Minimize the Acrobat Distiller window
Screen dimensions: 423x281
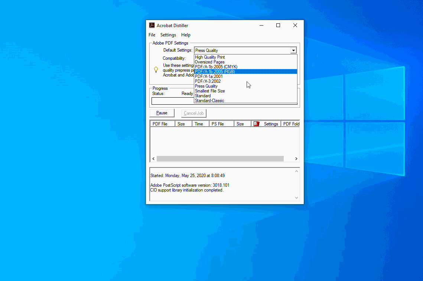pyautogui.click(x=261, y=25)
